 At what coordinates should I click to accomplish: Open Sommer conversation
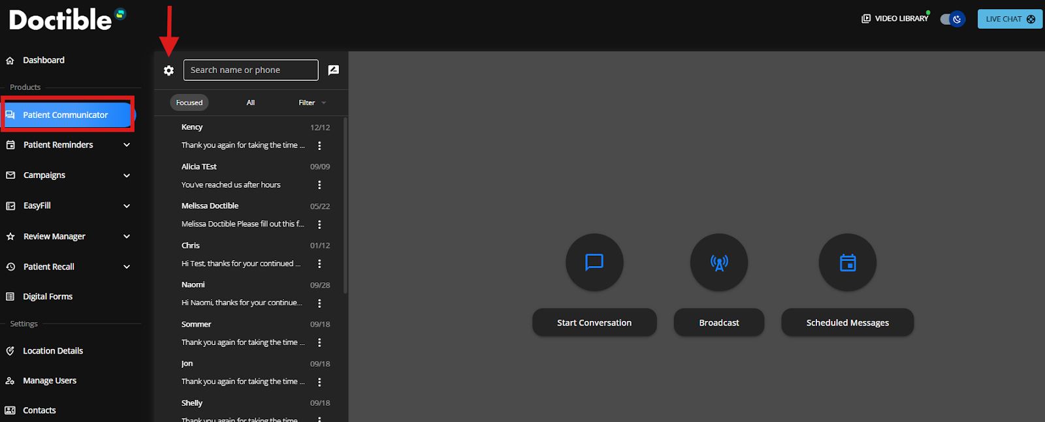(251, 333)
